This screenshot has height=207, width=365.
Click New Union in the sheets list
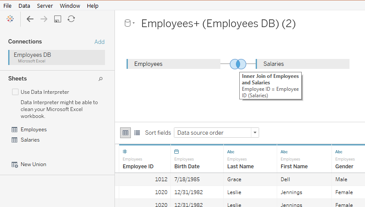coord(33,164)
